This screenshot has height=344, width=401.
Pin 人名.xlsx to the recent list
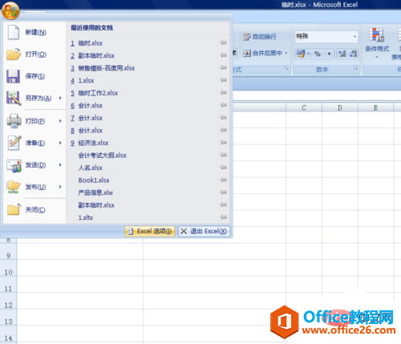click(223, 168)
